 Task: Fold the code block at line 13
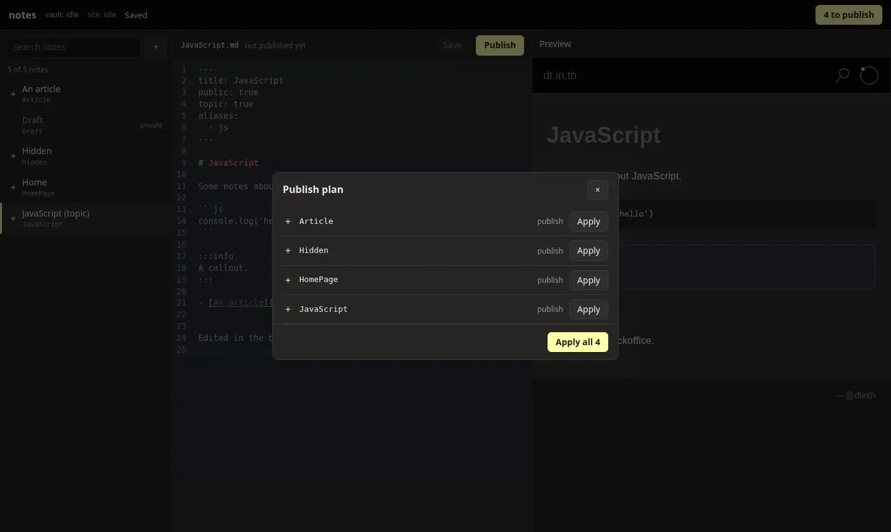coord(191,210)
